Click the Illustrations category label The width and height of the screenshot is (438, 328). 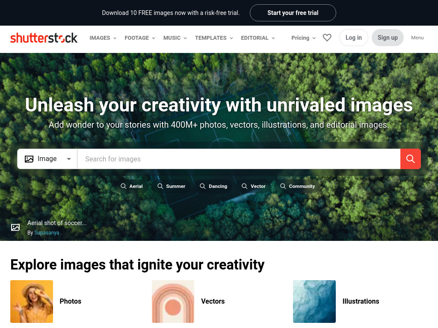[x=361, y=301]
